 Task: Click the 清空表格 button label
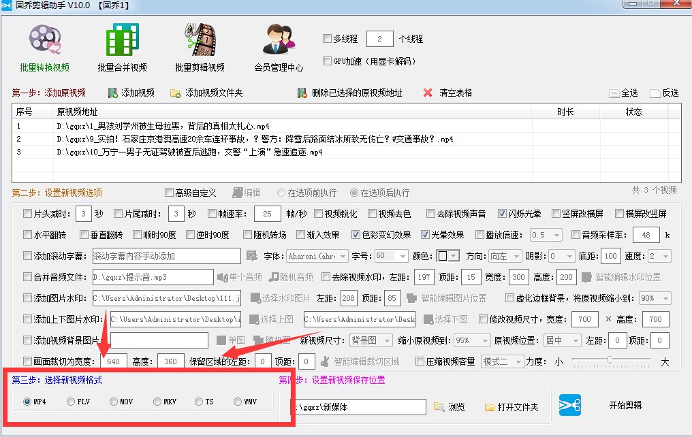[x=456, y=93]
